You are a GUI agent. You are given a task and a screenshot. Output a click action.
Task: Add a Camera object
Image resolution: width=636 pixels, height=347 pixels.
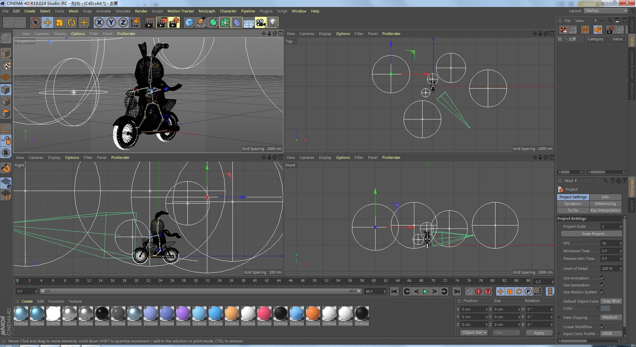(x=261, y=23)
